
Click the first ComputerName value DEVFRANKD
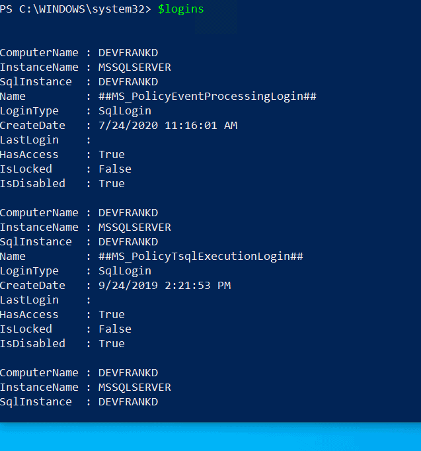[128, 53]
